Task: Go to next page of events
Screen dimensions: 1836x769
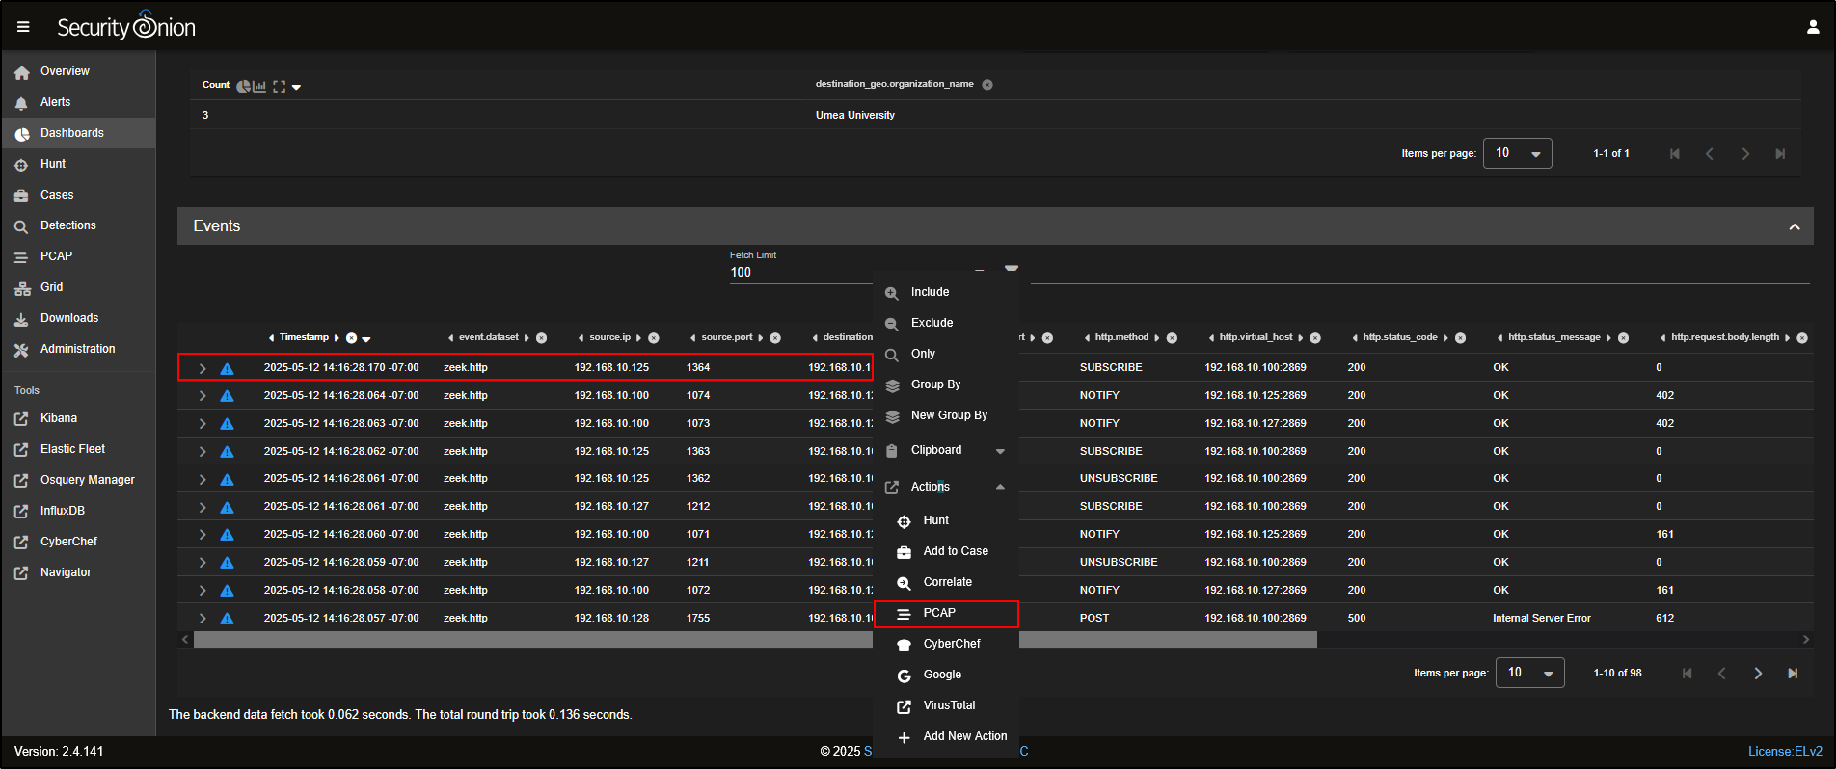Action: tap(1757, 674)
